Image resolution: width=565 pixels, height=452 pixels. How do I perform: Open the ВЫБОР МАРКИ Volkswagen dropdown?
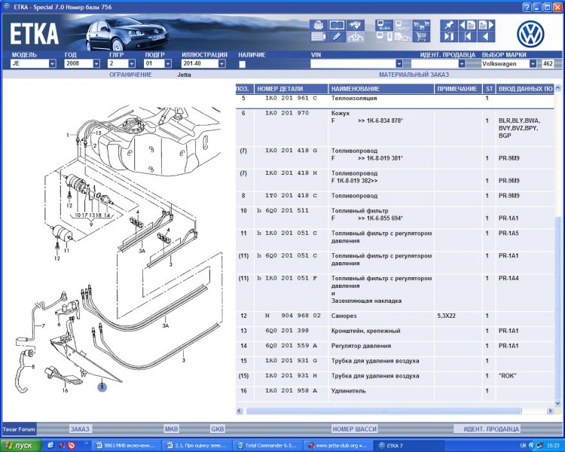point(533,64)
